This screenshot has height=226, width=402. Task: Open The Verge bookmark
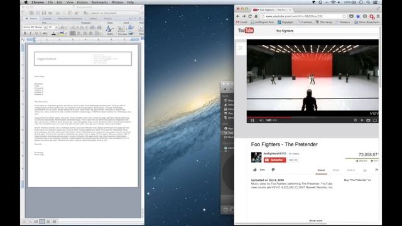[x=323, y=23]
